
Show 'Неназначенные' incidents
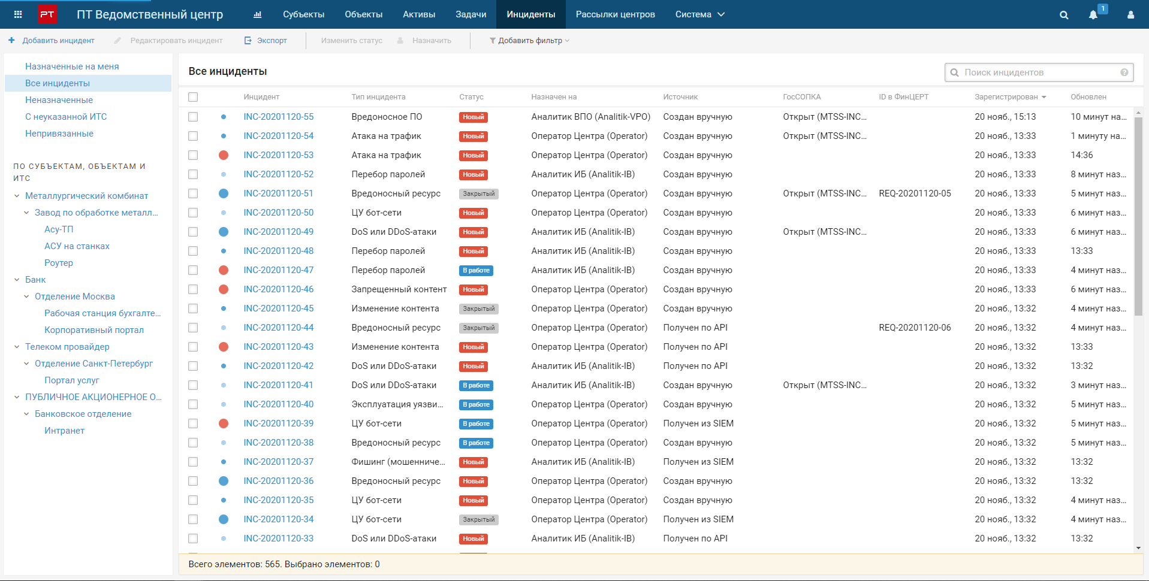(x=59, y=100)
